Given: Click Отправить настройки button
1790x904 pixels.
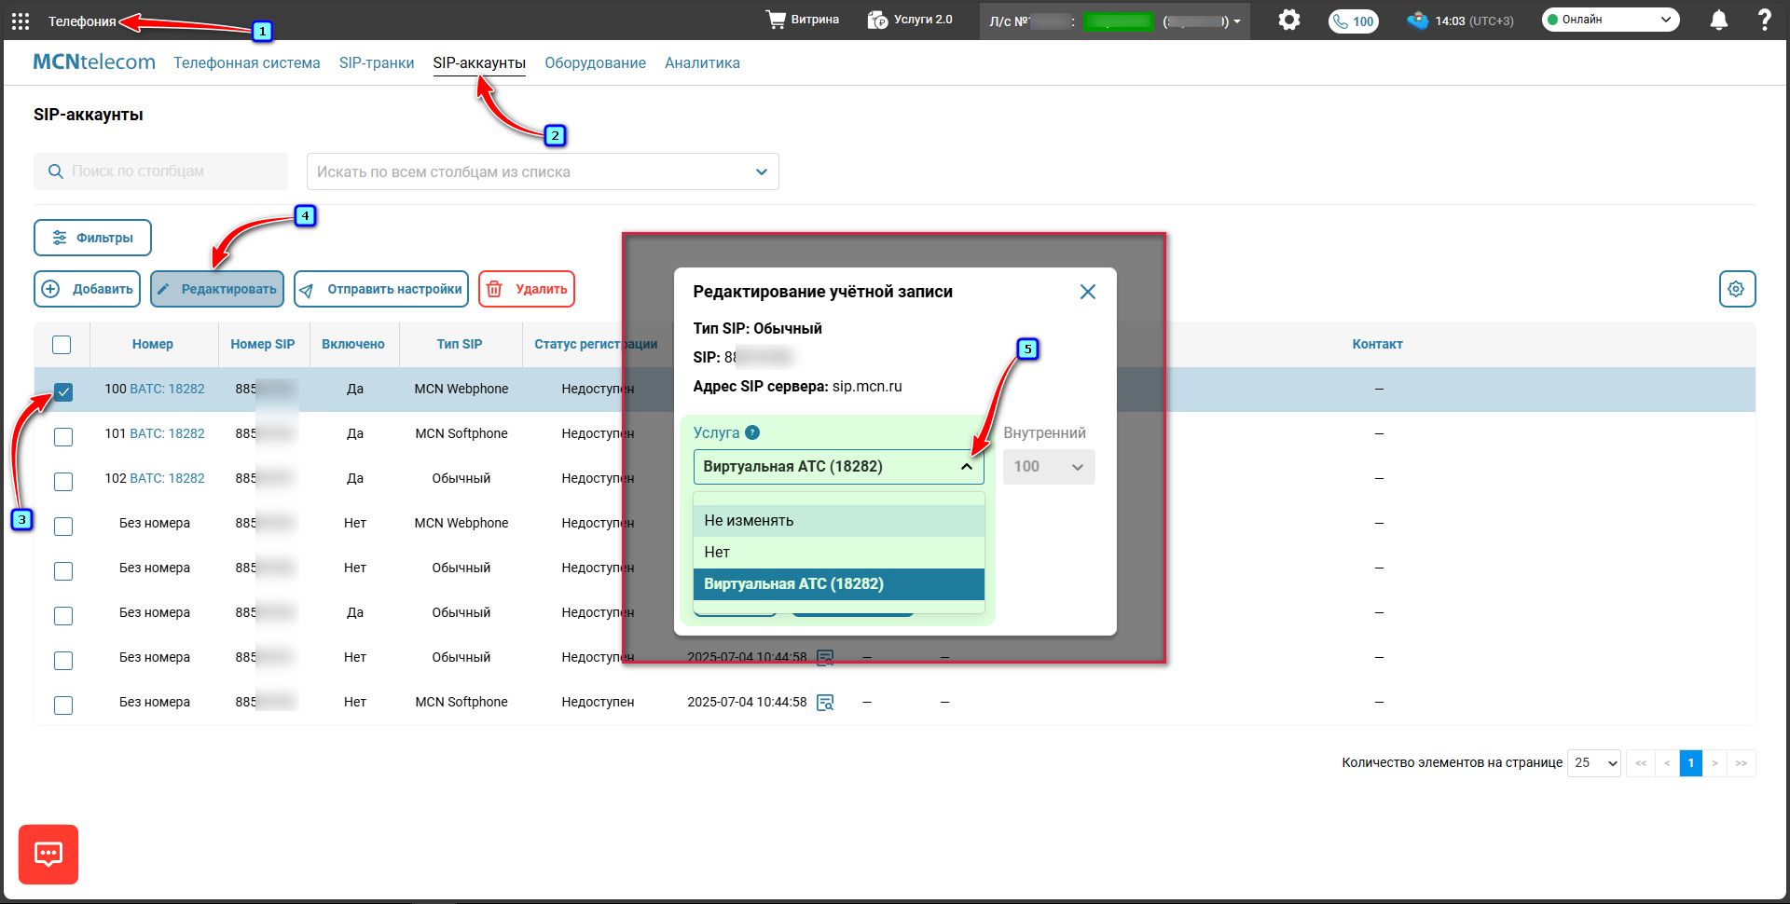Looking at the screenshot, I should click(381, 289).
